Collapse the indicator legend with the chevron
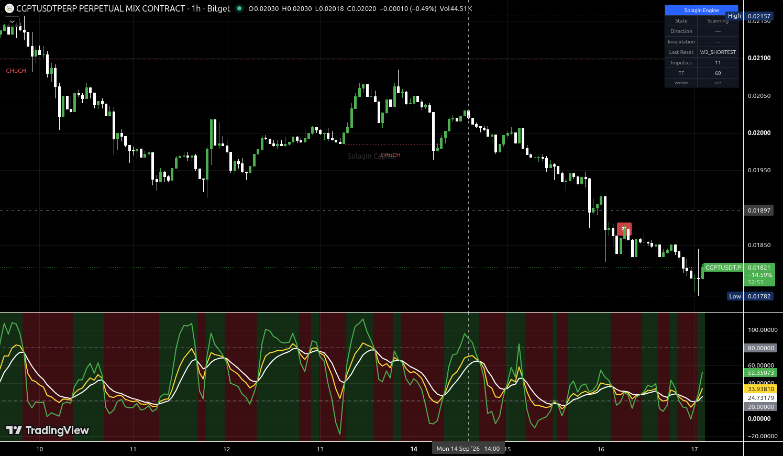Screen dimensions: 783x456 [x=12, y=22]
